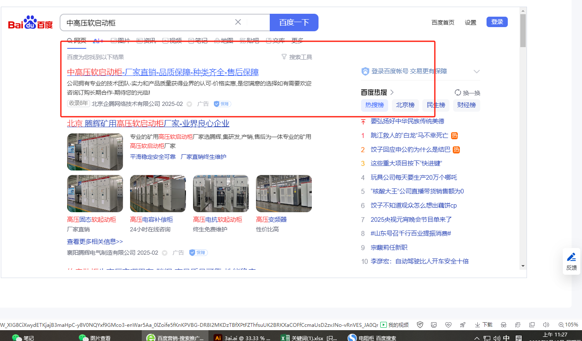Switch to the 资讯 search tab
The image size is (582, 341).
coord(146,40)
